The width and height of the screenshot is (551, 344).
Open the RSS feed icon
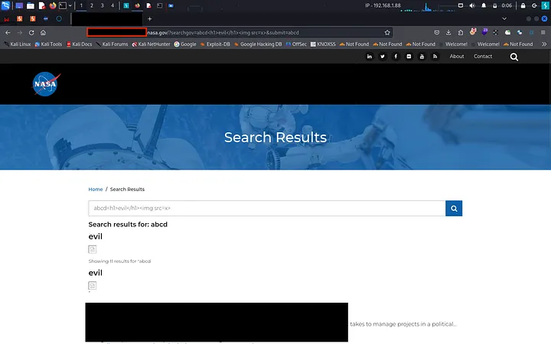coord(435,57)
